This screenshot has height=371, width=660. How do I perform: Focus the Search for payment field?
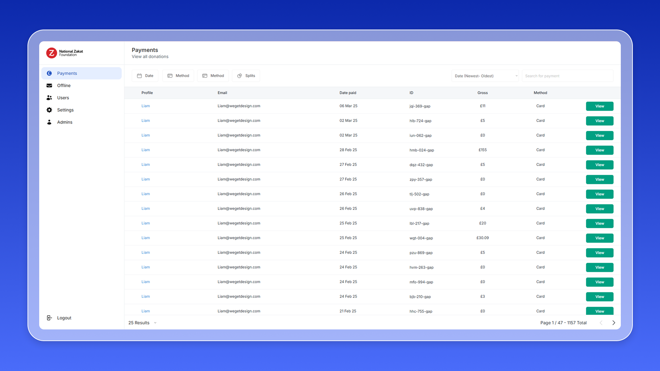point(567,76)
